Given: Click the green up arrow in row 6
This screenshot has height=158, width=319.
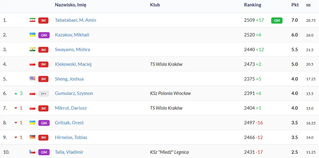Looking at the screenshot, I should coord(16,93).
